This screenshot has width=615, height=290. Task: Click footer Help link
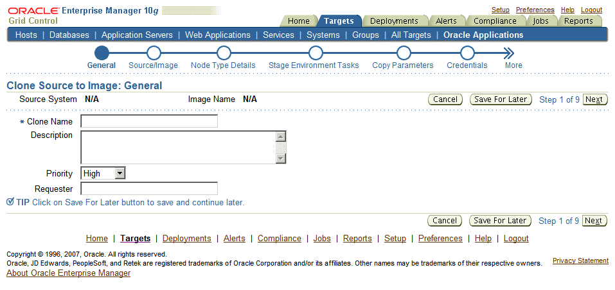coord(483,238)
